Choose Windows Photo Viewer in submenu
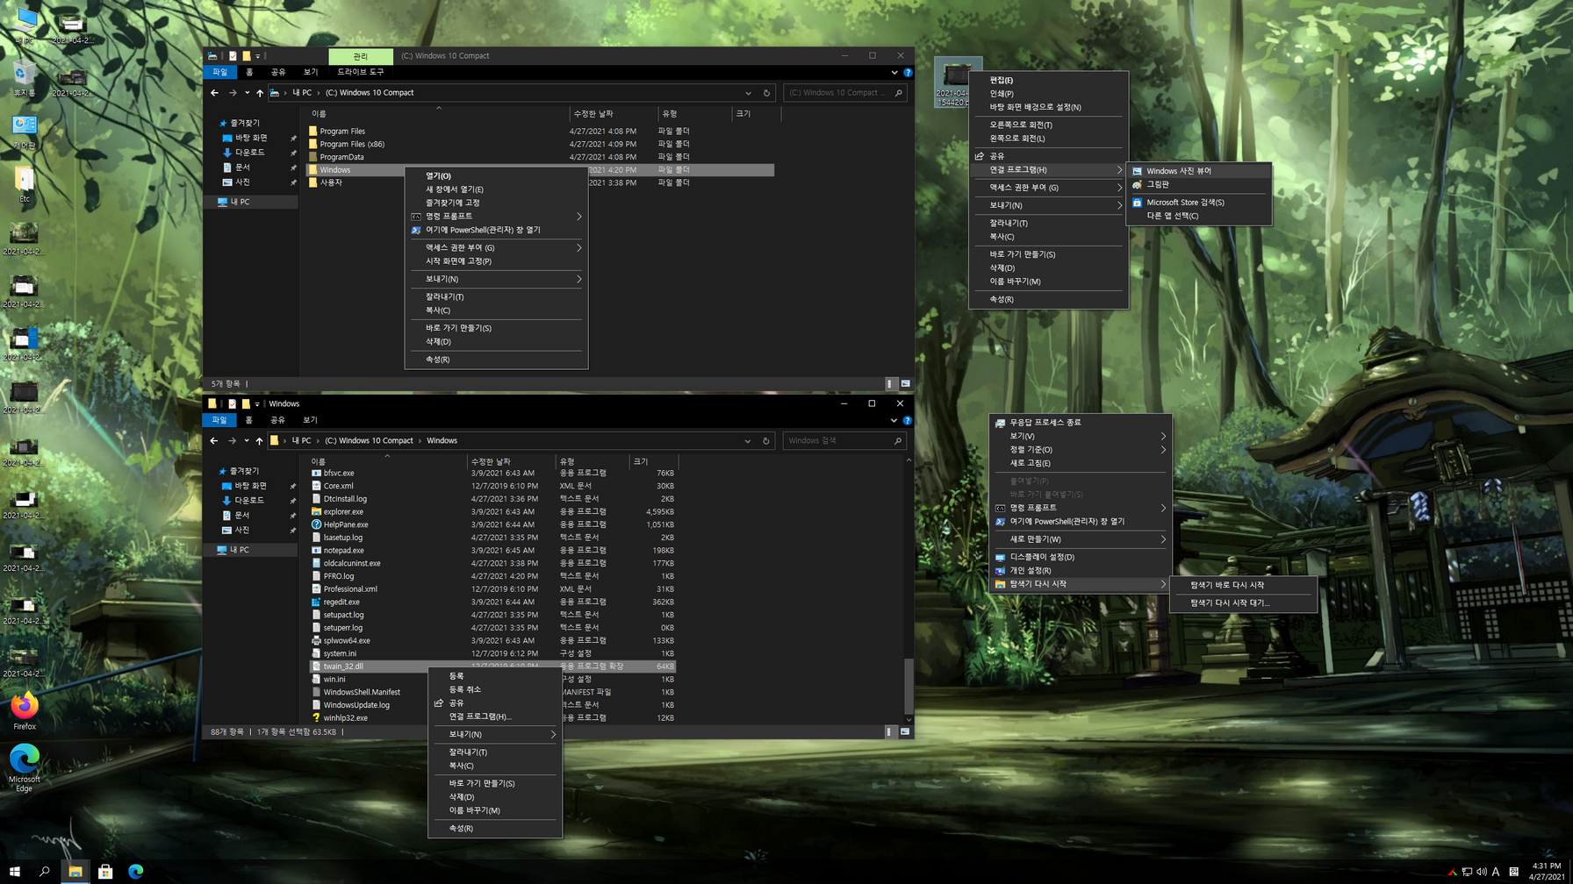Viewport: 1573px width, 884px height. [x=1198, y=171]
